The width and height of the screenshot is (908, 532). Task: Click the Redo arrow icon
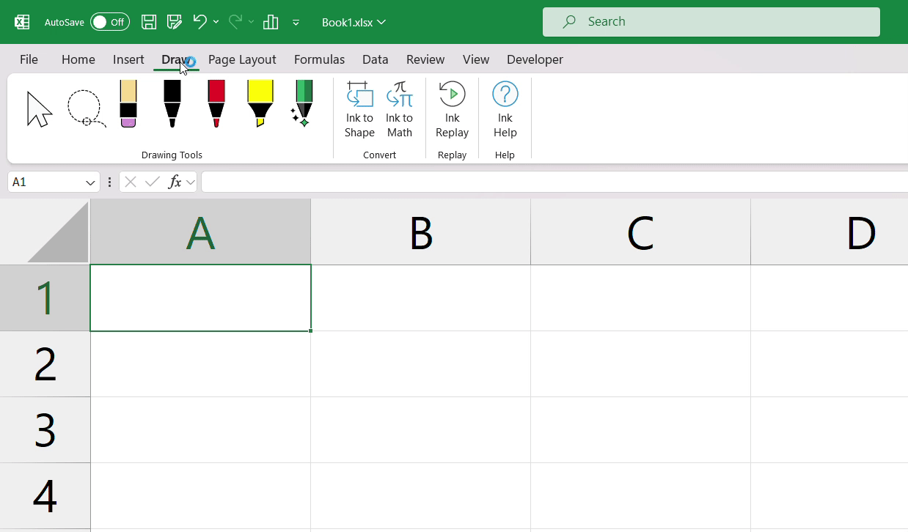click(x=235, y=22)
